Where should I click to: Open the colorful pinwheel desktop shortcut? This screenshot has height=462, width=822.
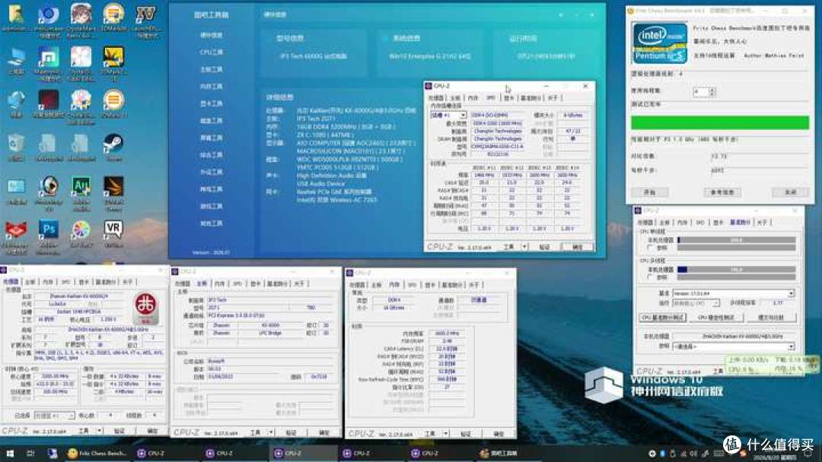[x=81, y=229]
